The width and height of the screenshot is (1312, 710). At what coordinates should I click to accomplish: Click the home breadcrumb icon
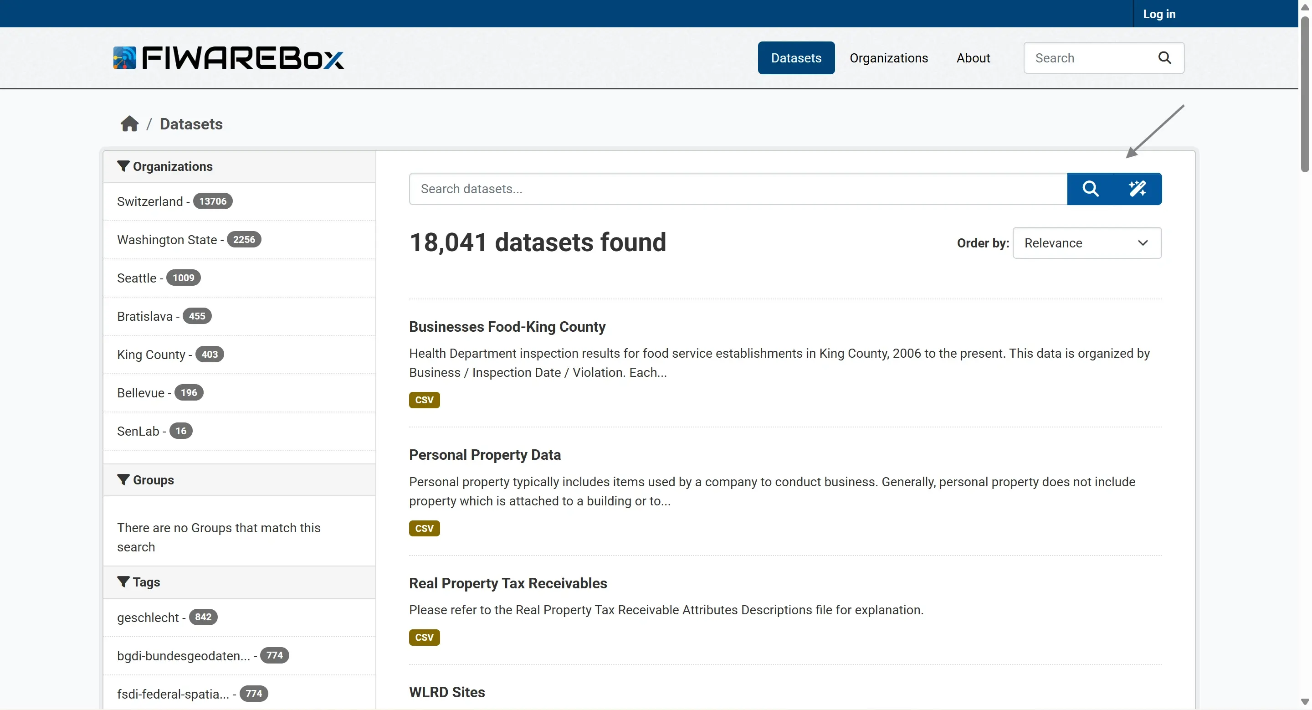129,124
